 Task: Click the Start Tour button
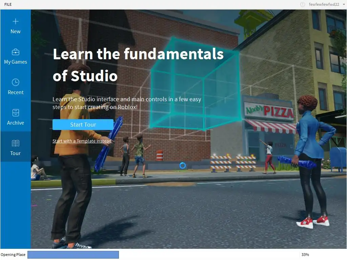pyautogui.click(x=83, y=125)
